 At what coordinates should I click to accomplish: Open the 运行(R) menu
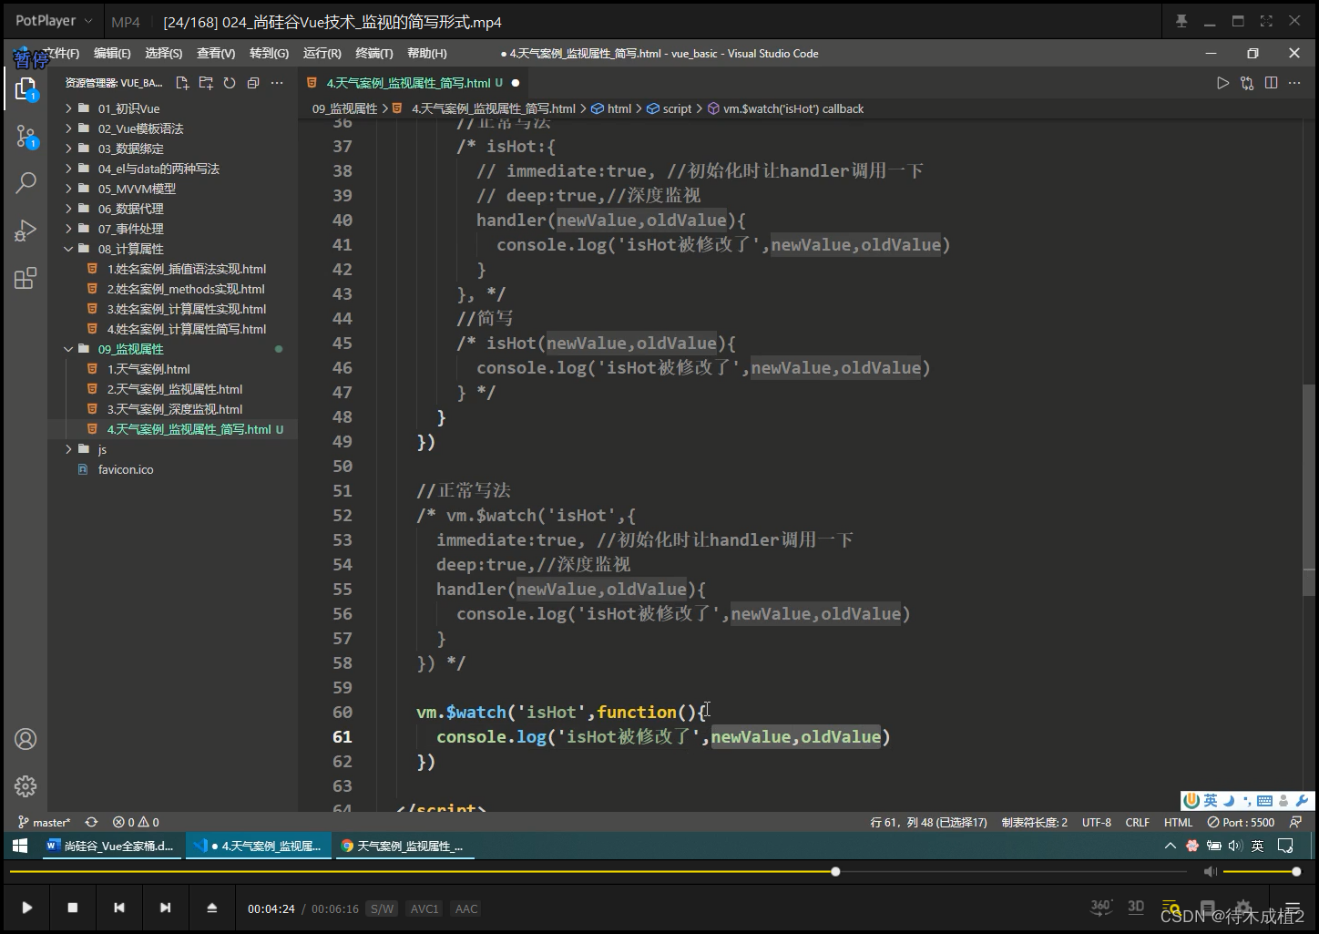point(322,54)
